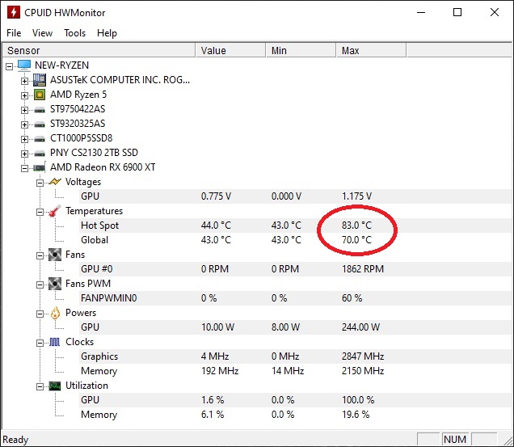Click the 244.00 W GPU power max value

[x=360, y=327]
